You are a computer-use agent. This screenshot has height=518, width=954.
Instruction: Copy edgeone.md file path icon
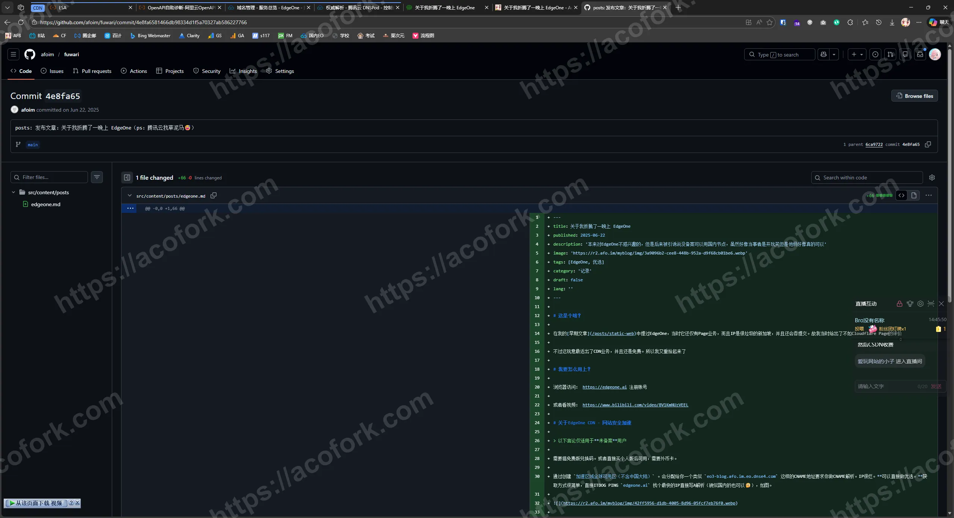pos(214,196)
